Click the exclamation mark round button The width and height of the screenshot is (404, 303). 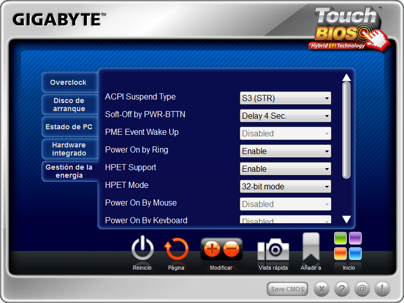click(382, 289)
